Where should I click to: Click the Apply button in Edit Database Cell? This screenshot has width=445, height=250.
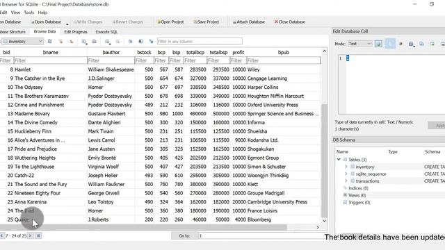tap(437, 126)
